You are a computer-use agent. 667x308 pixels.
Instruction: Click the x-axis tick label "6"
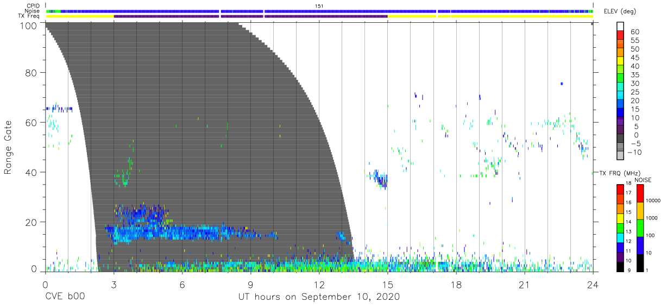182,284
